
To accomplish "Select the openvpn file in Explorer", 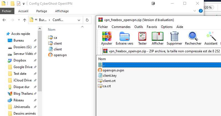I will point(58,55).
